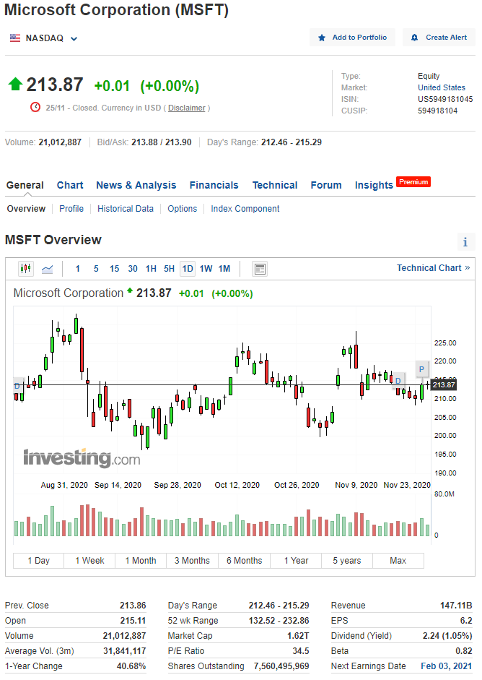The image size is (482, 680).
Task: Open the Forum tab
Action: [x=326, y=185]
